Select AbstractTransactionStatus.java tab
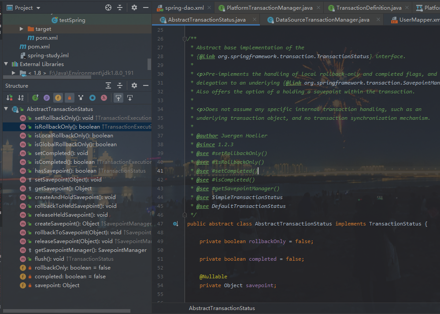440x314 pixels. click(x=207, y=20)
